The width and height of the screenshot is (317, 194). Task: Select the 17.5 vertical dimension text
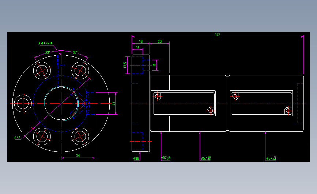125,65
